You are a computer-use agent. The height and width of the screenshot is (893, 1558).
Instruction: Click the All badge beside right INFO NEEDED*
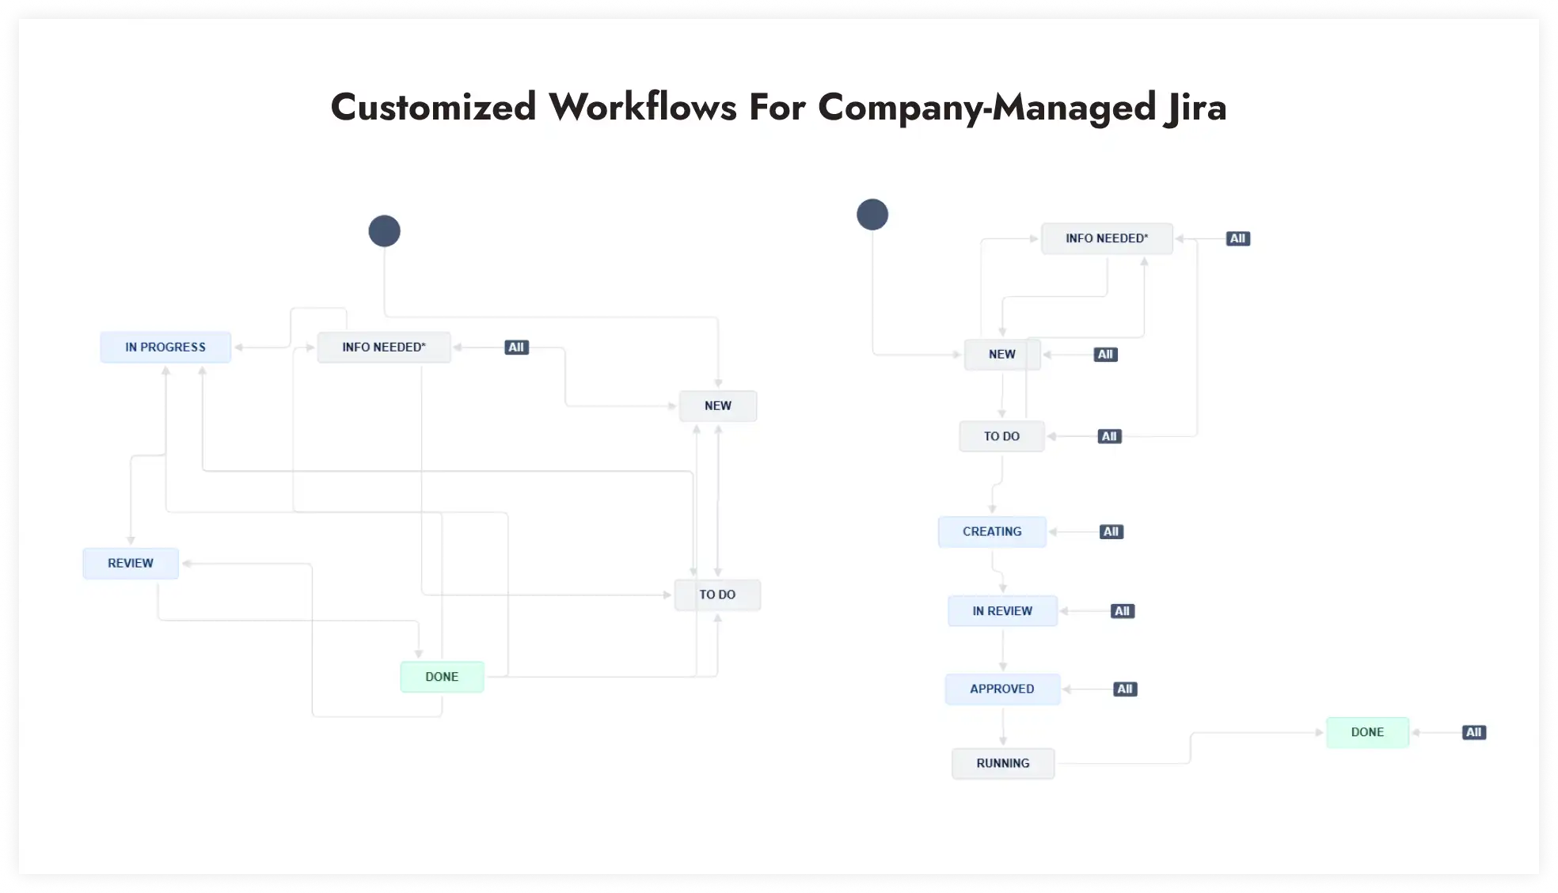click(x=1238, y=238)
